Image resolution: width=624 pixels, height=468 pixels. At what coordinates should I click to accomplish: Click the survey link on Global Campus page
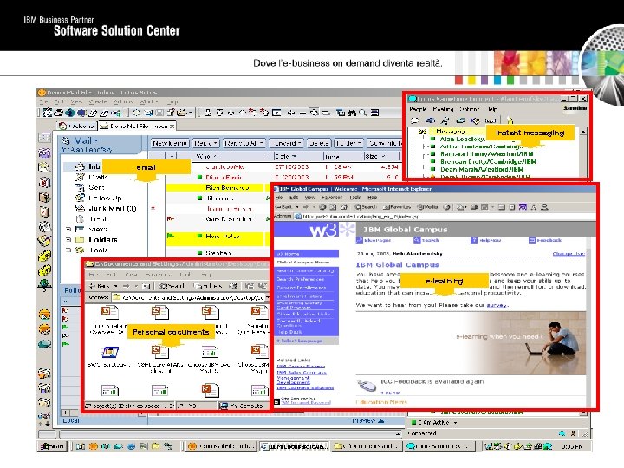(497, 305)
